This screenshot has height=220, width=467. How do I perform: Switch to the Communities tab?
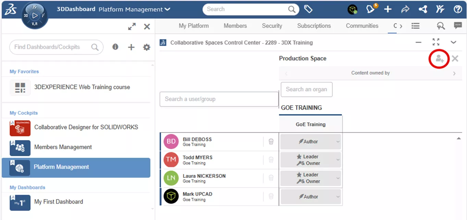(362, 26)
